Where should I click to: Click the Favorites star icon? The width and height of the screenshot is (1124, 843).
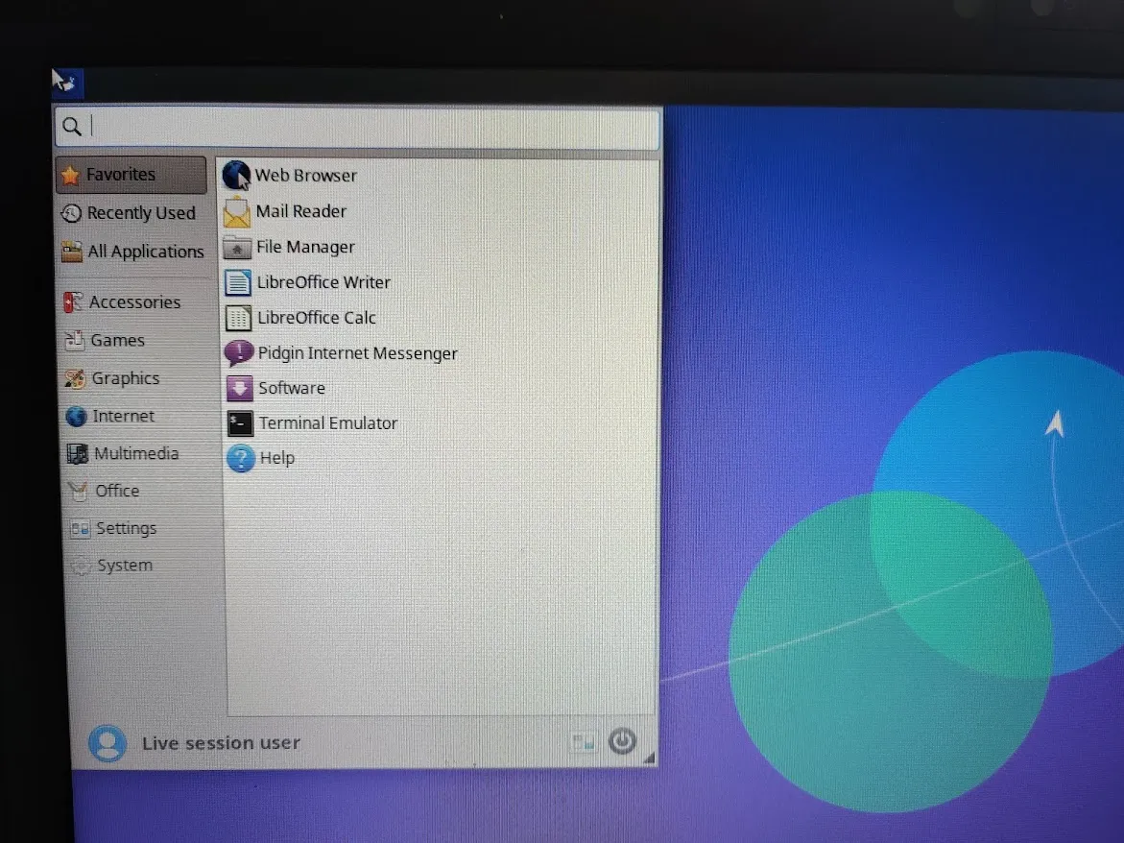coord(70,175)
